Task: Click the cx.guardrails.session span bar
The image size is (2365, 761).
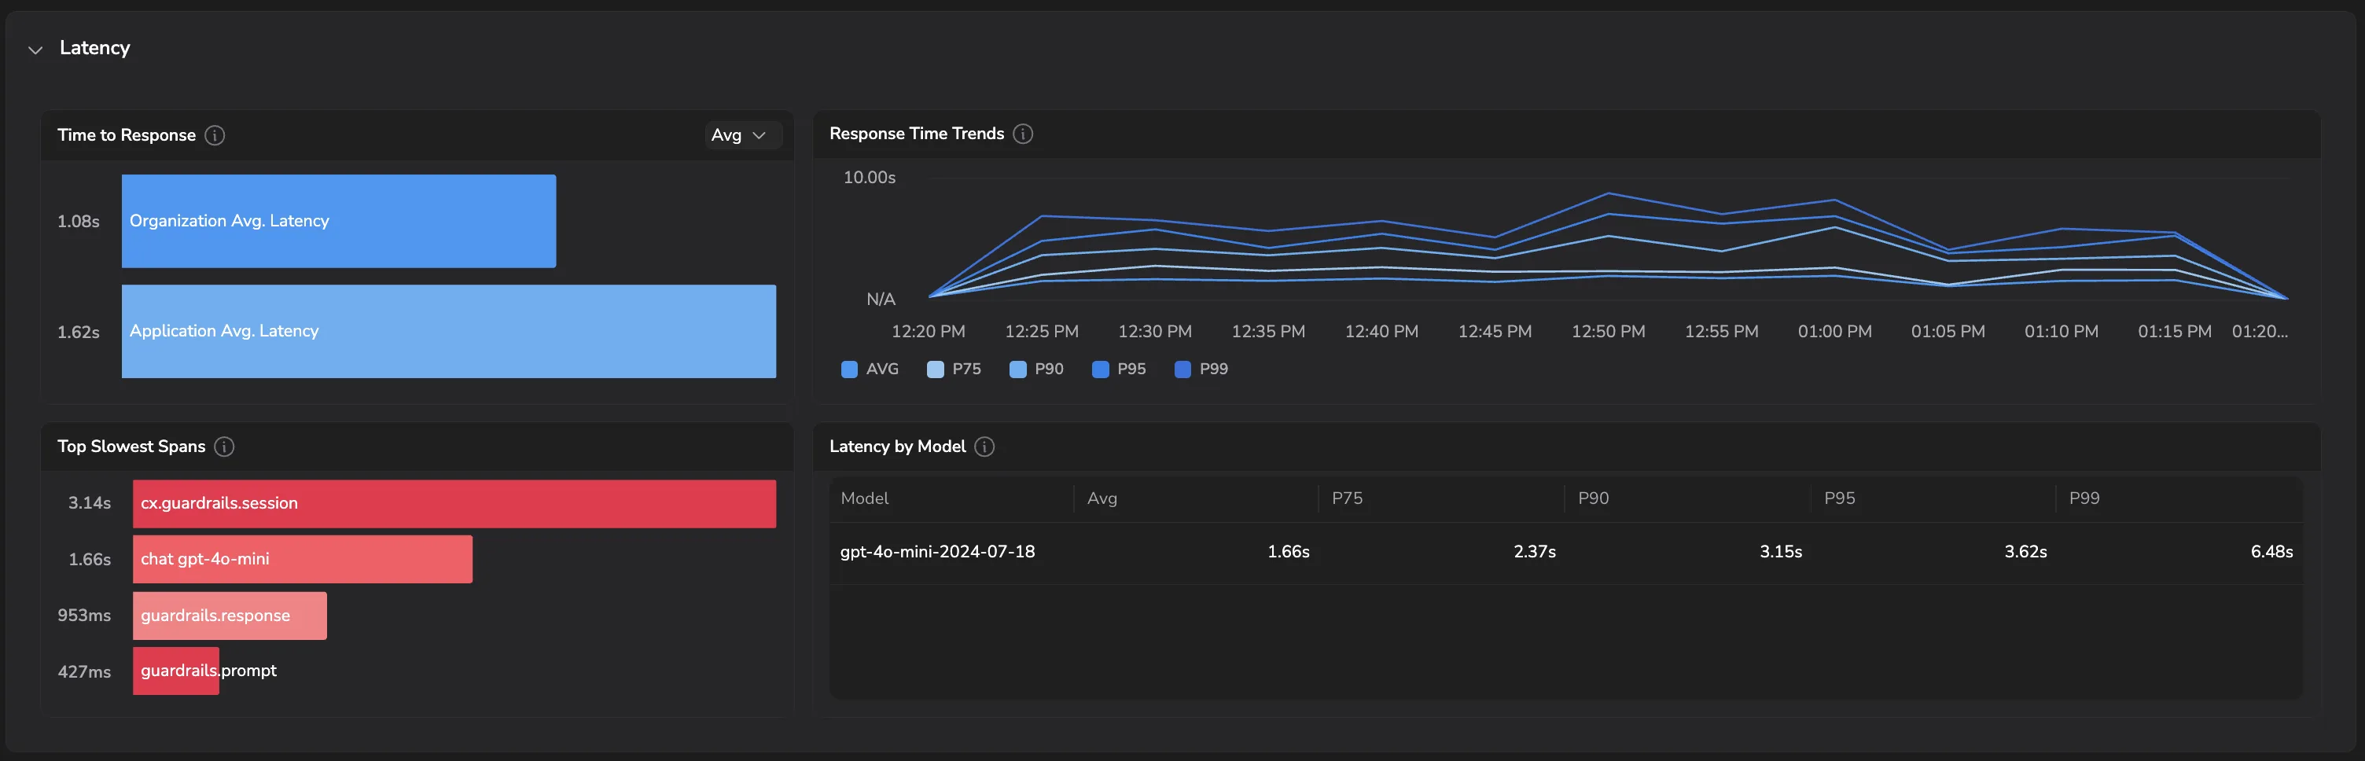Action: [454, 503]
